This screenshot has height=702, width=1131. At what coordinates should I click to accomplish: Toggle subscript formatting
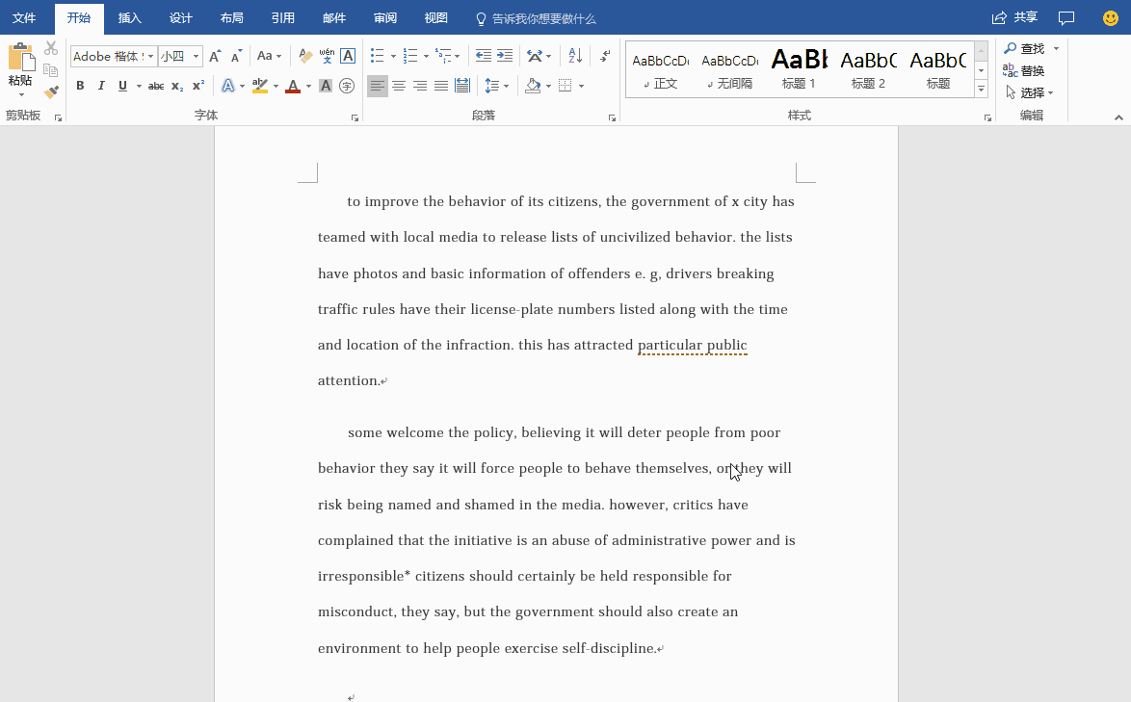coord(177,86)
